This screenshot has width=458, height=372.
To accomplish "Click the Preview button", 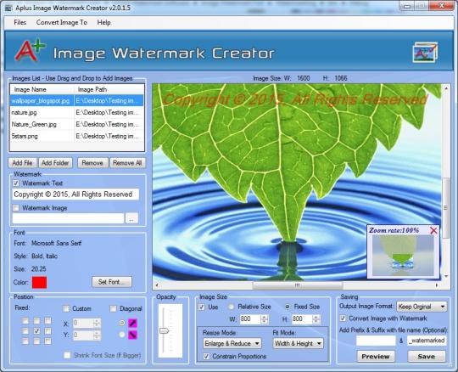I will pyautogui.click(x=376, y=357).
